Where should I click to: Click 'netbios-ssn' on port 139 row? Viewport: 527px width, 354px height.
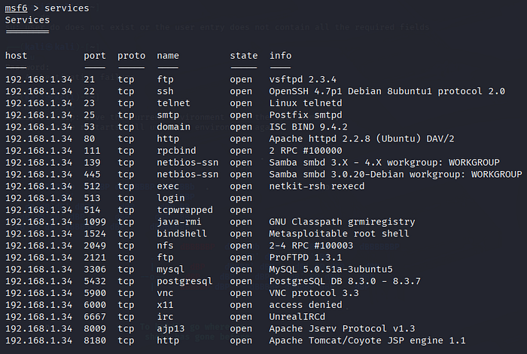click(187, 163)
